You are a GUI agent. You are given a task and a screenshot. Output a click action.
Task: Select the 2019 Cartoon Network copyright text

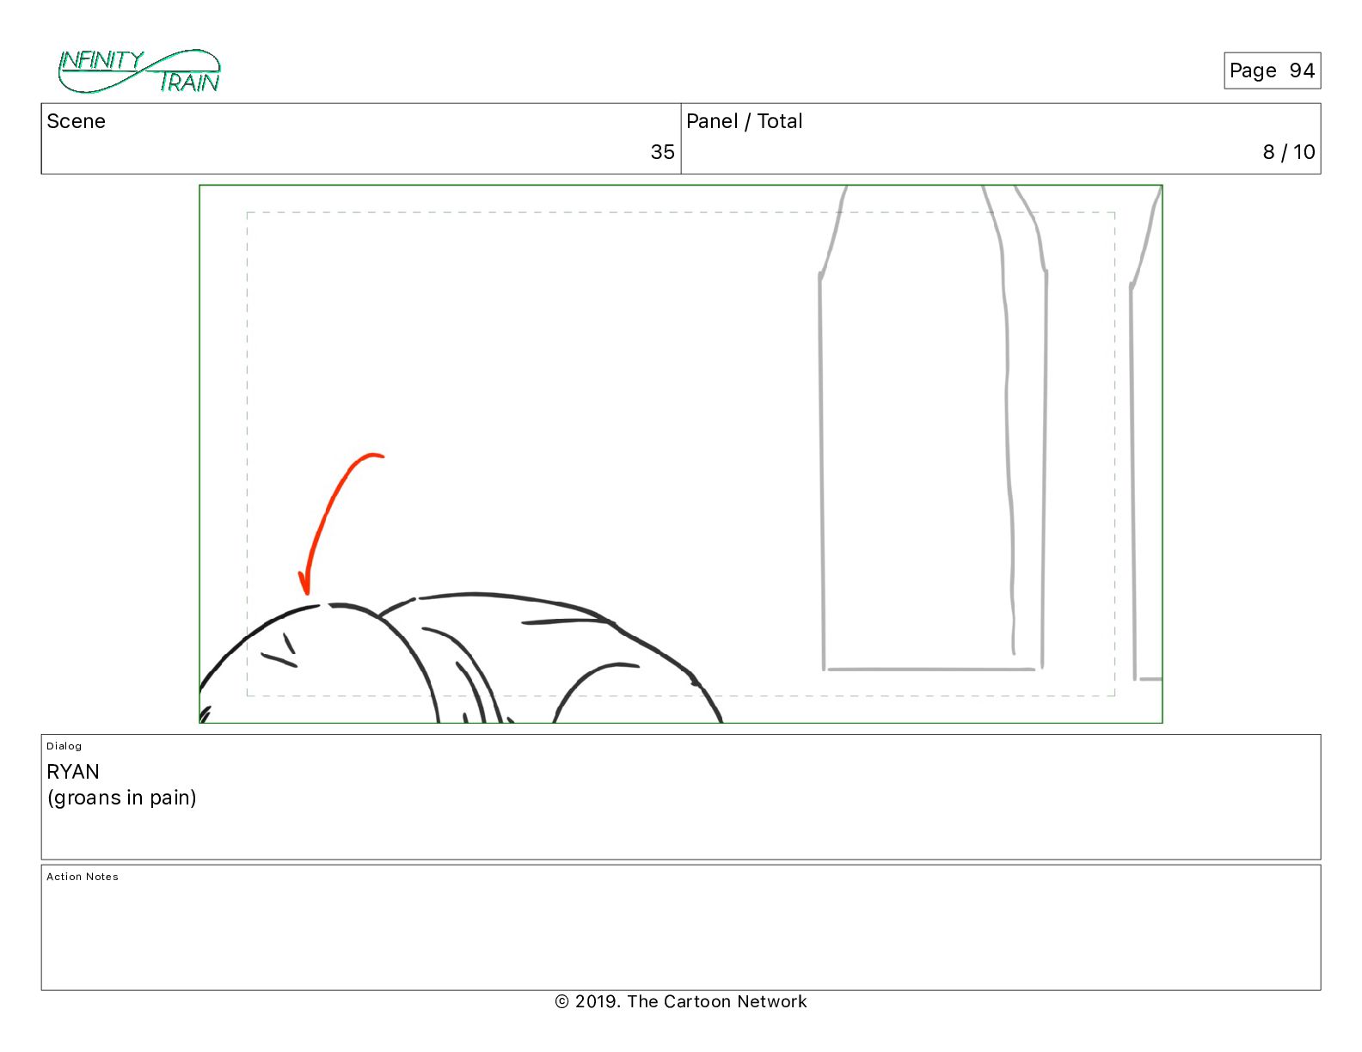681,1001
